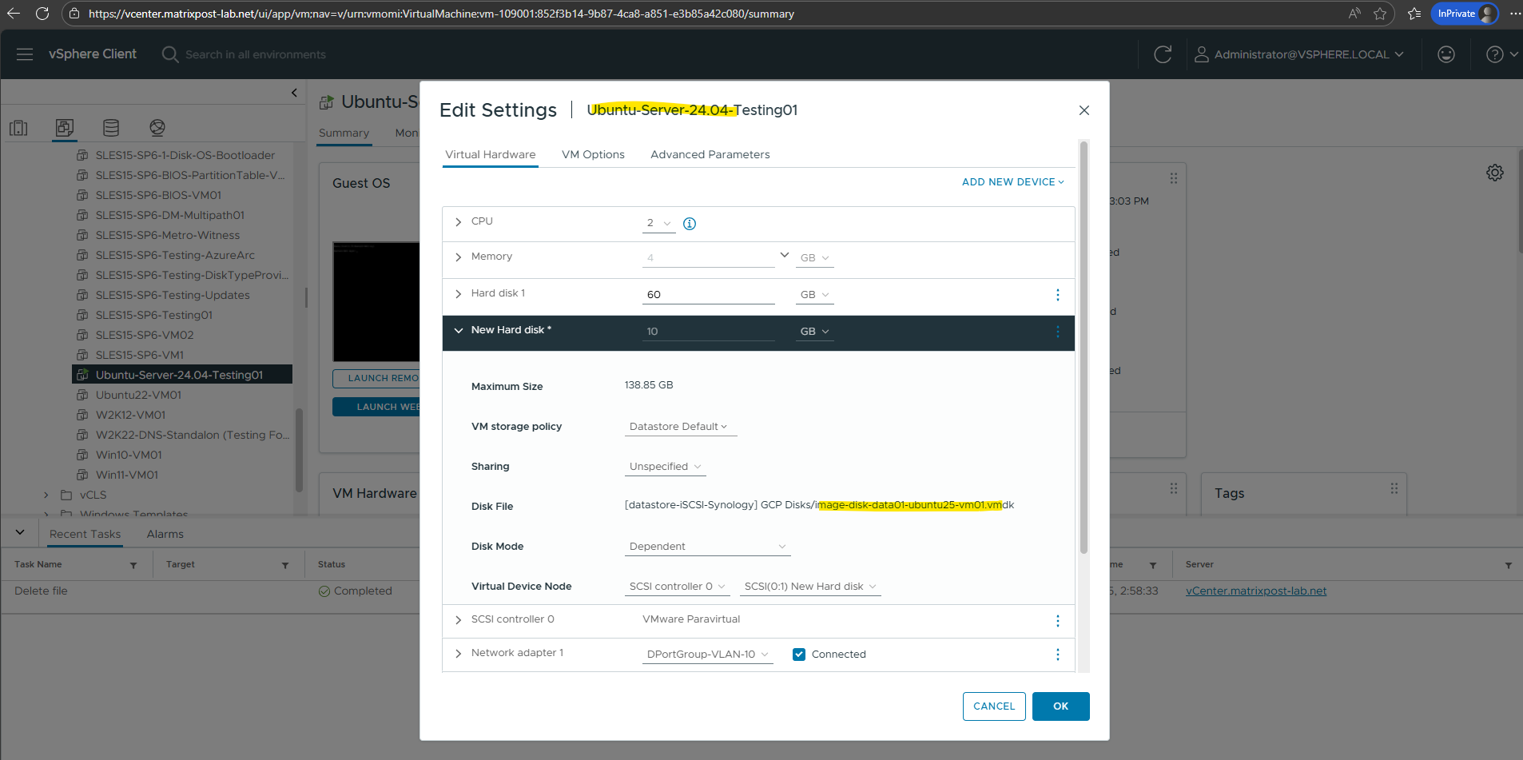Open browser favorites list icon
1523x760 pixels.
tap(1414, 14)
